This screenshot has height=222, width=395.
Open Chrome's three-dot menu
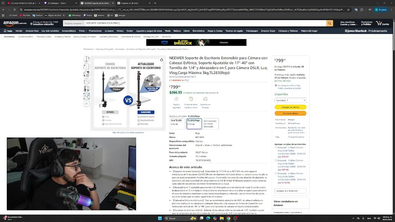392,10
